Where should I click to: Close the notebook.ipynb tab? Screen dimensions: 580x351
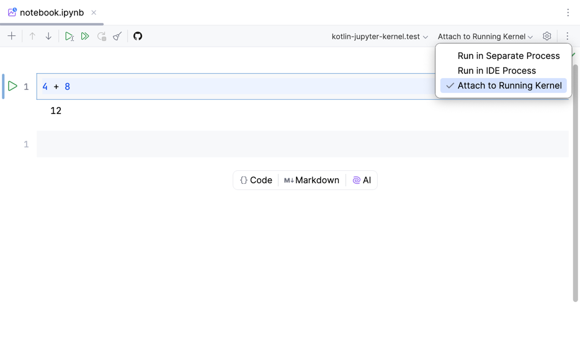coord(94,12)
